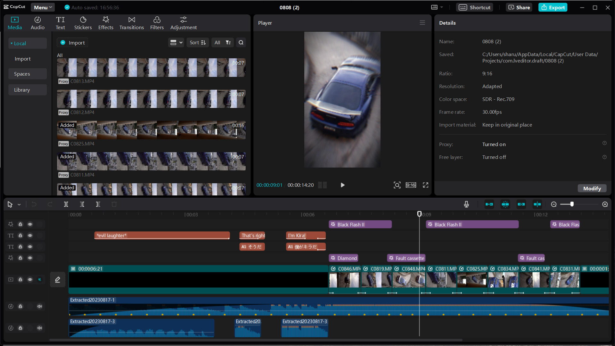Delete right of playhead split tool
The width and height of the screenshot is (615, 346).
pyautogui.click(x=98, y=204)
